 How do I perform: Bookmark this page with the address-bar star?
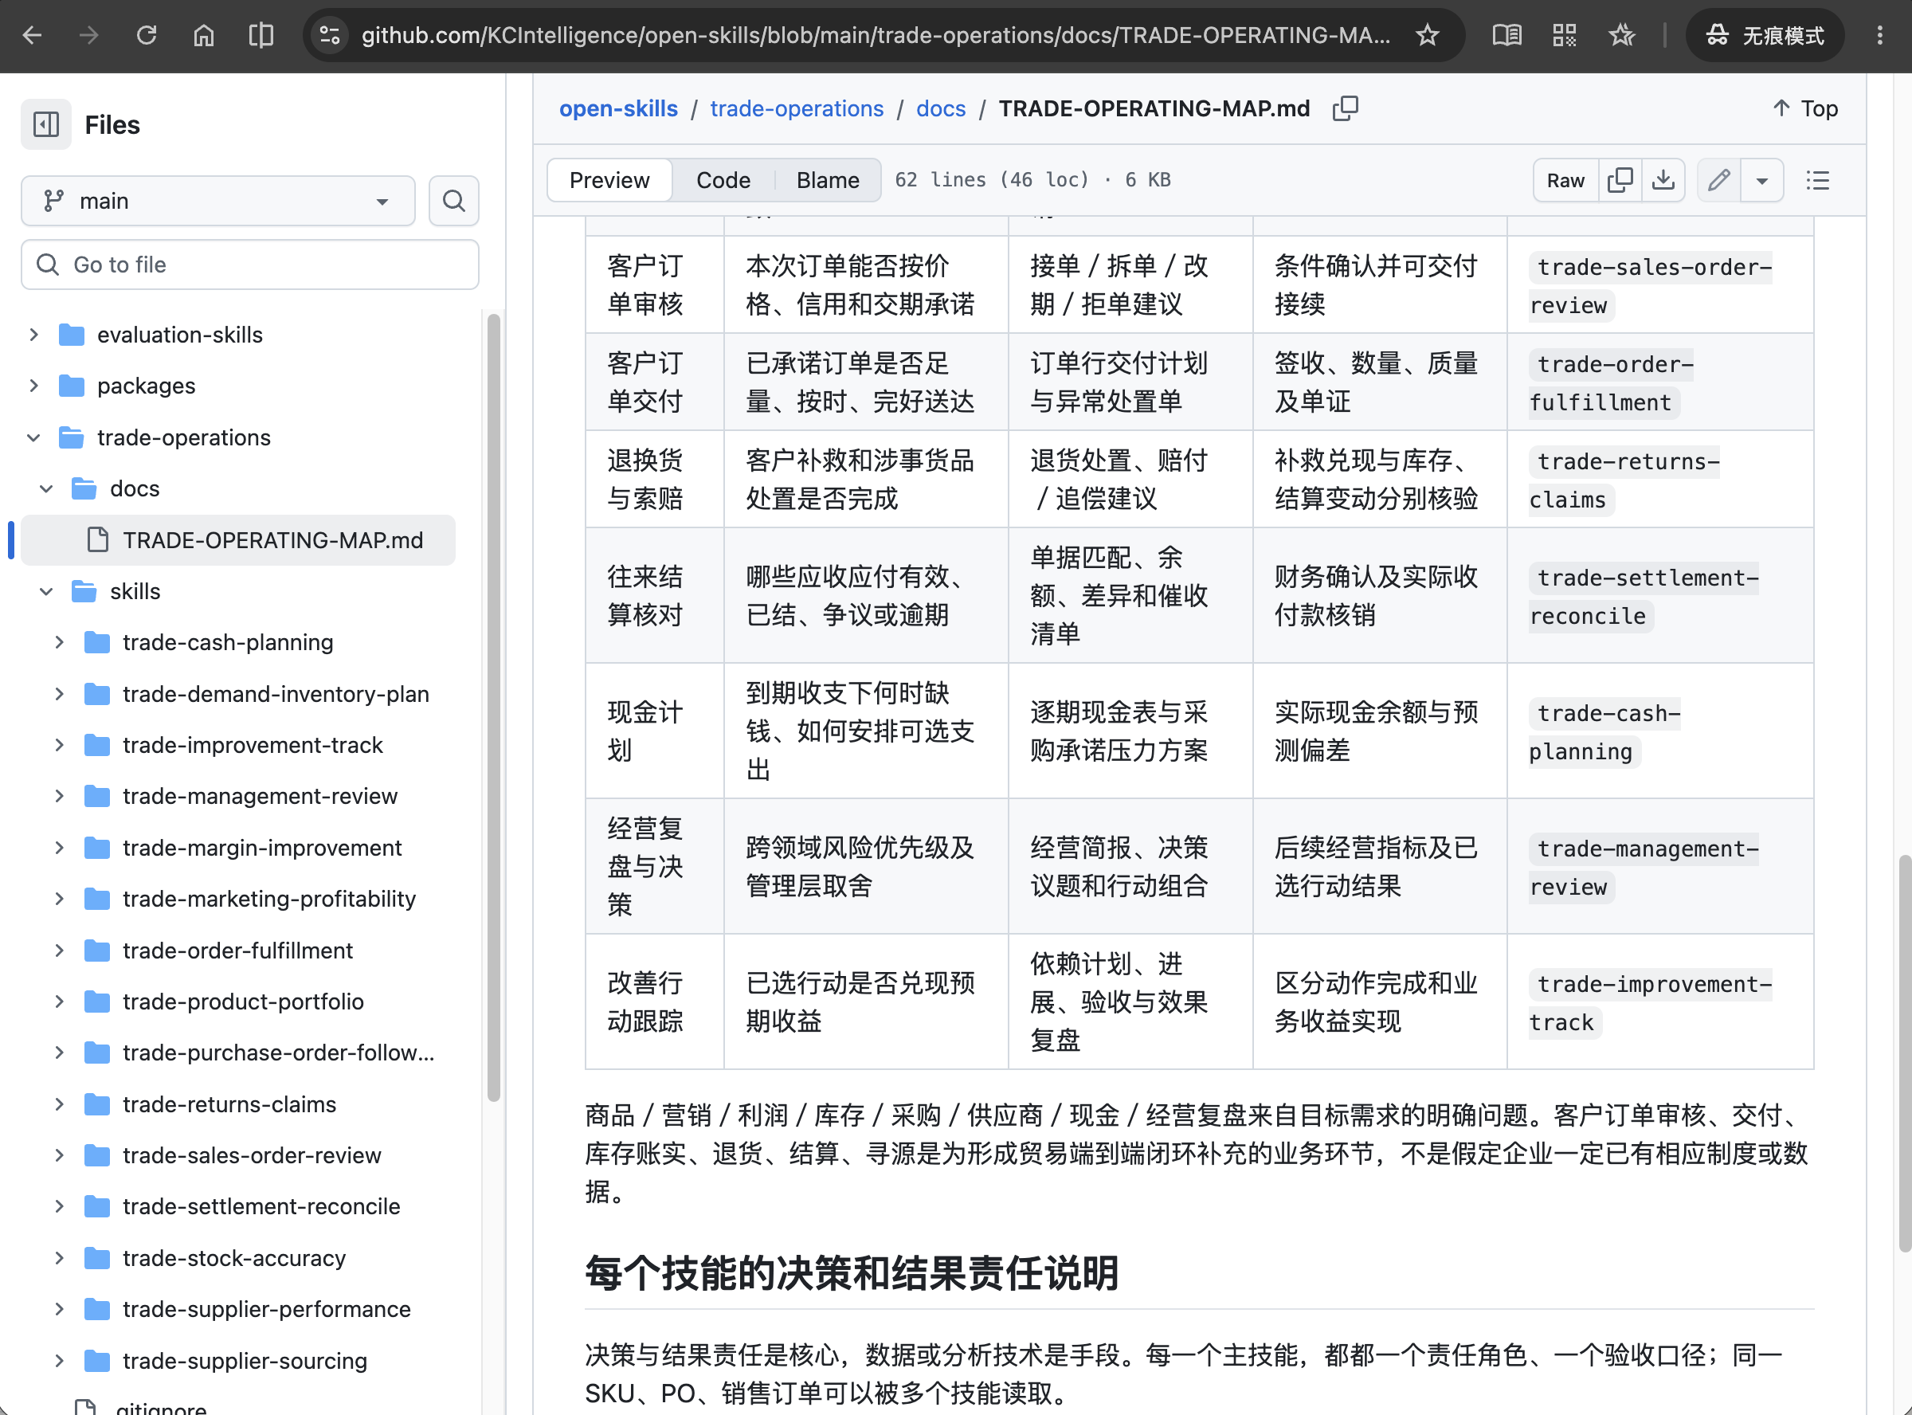(x=1428, y=35)
